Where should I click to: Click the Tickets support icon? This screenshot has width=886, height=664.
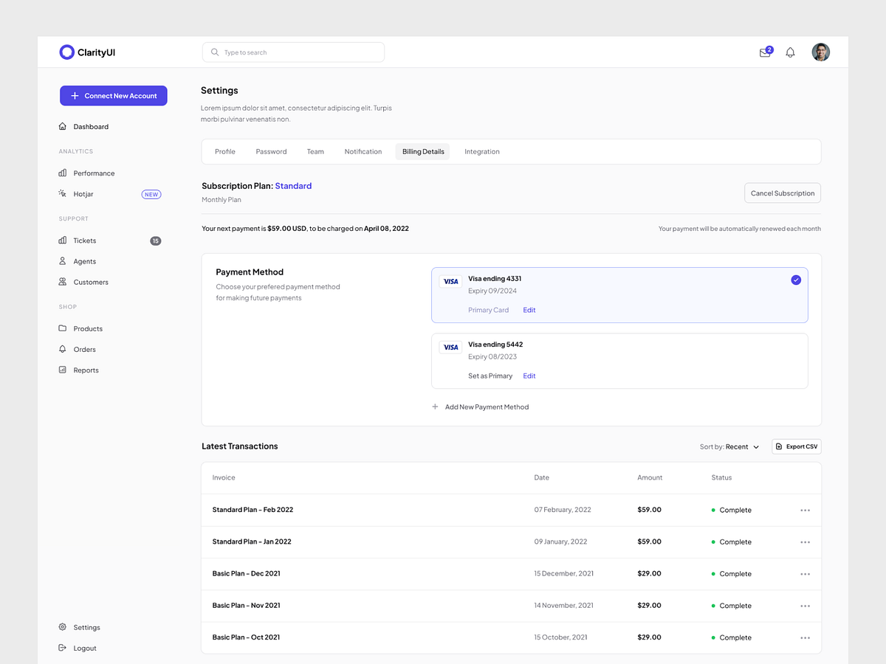pos(63,240)
